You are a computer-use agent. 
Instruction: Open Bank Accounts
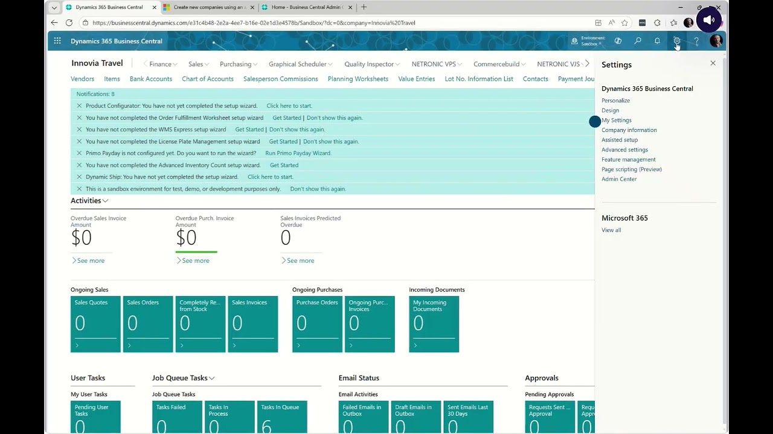click(151, 79)
